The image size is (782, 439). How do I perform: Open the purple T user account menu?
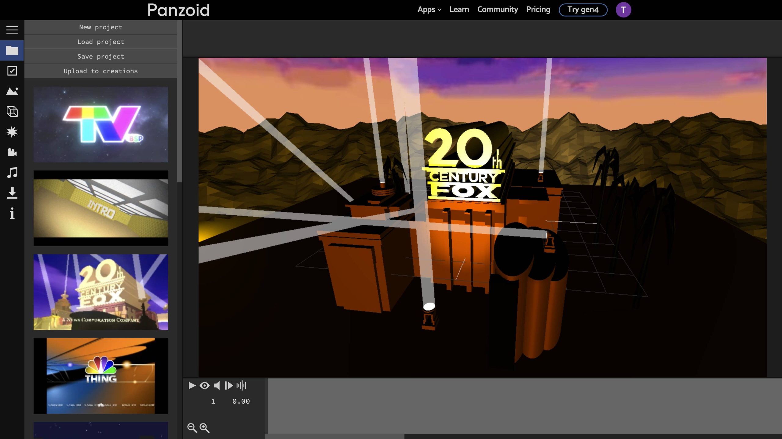[623, 10]
